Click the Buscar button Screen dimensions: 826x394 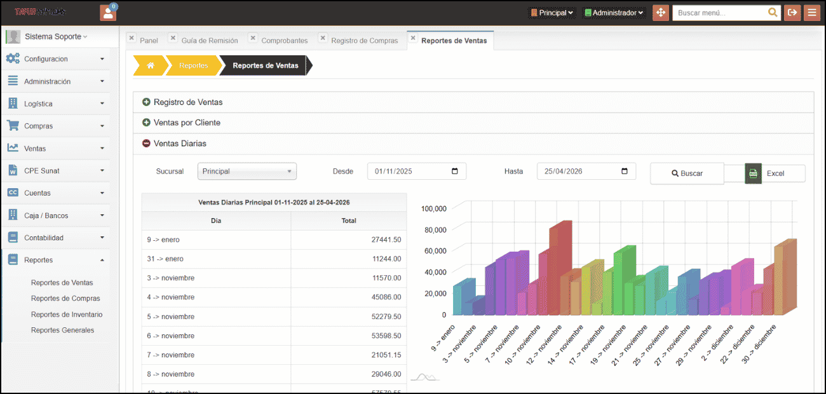click(x=687, y=173)
